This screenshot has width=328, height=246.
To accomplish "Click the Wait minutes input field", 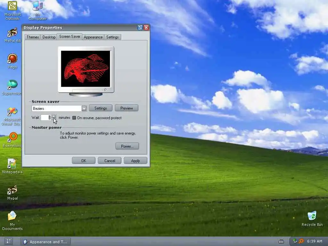I will click(x=46, y=118).
